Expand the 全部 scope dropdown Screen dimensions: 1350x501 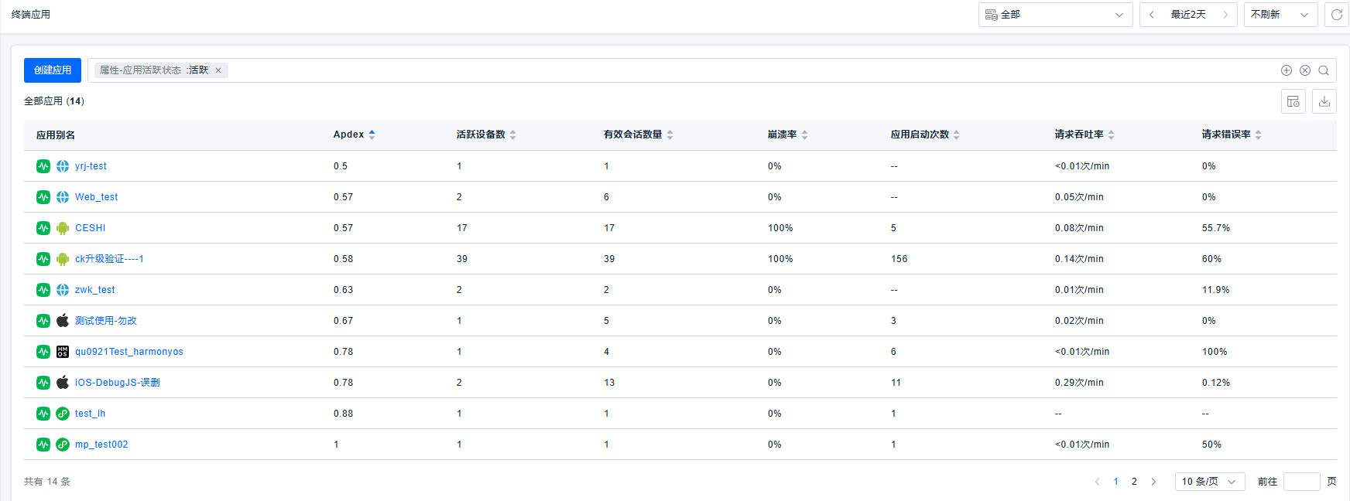point(1055,15)
